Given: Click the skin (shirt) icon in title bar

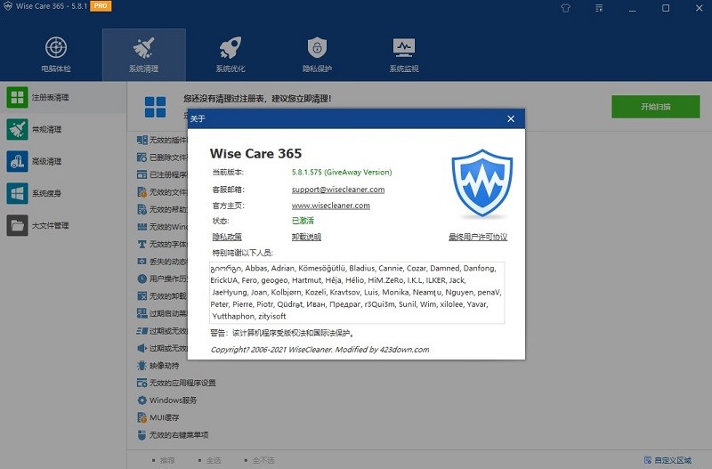Looking at the screenshot, I should (565, 8).
